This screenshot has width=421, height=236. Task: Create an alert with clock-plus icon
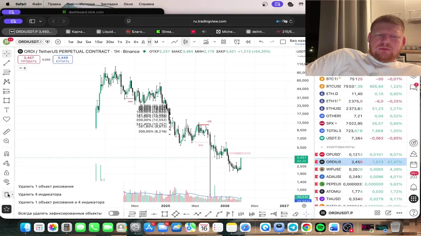[x=237, y=42]
